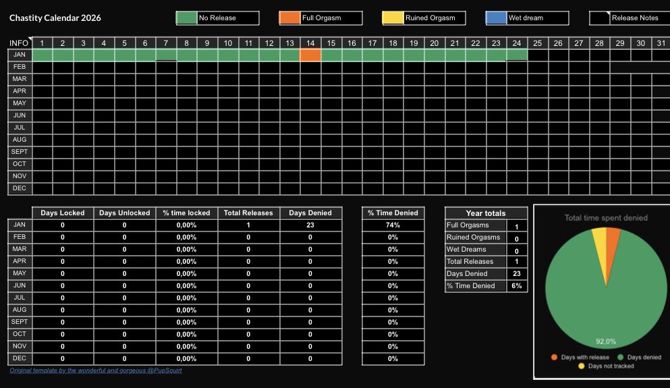Screen dimensions: 670x388
Task: Click the orange Full Orgasm color swatch
Action: [x=289, y=18]
